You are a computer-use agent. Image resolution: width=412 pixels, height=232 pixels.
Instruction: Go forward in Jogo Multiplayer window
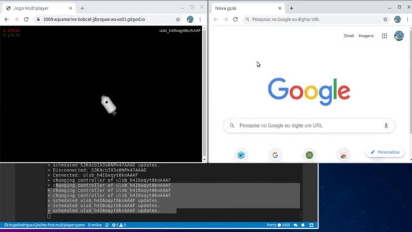tap(16, 19)
